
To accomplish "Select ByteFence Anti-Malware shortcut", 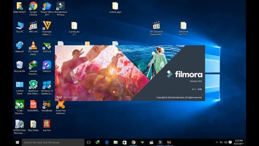I will tap(33, 88).
